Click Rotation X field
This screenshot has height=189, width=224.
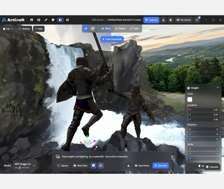[203, 129]
